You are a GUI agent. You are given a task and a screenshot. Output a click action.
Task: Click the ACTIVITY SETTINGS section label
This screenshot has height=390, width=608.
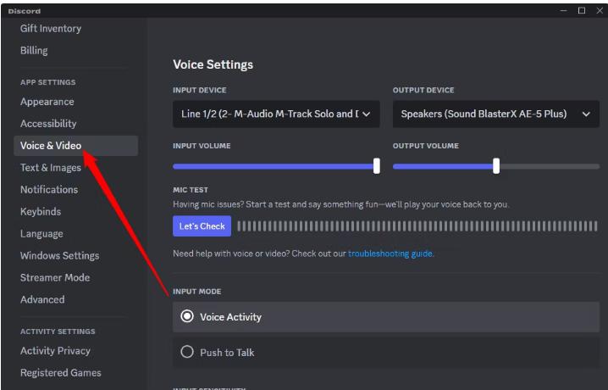(x=58, y=331)
